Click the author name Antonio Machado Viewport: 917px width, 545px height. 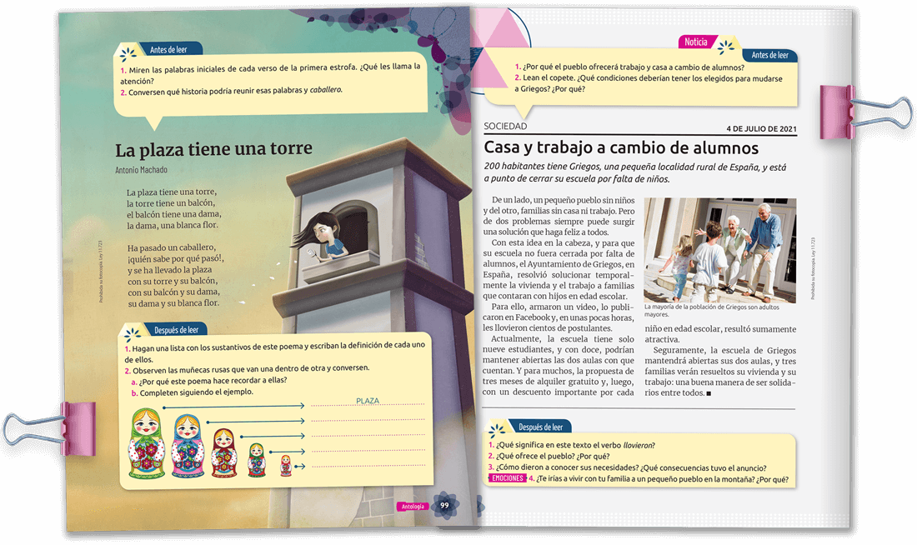click(141, 170)
